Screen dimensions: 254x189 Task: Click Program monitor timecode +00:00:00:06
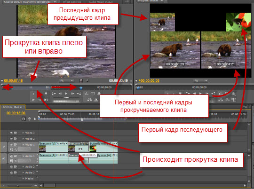[x=149, y=80]
